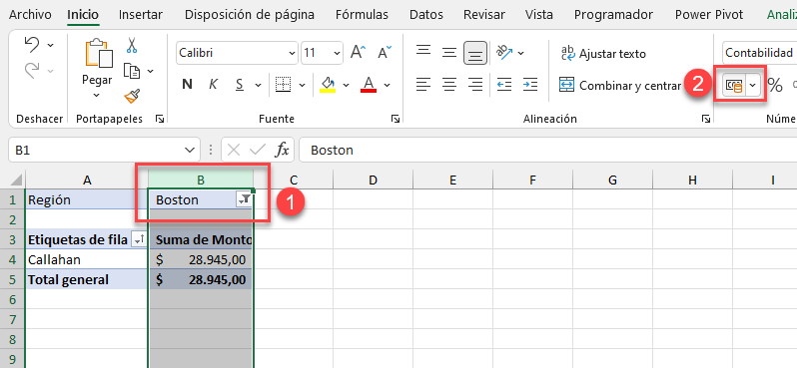Open orientation options dropdown arrow
This screenshot has height=368, width=797.
click(520, 52)
